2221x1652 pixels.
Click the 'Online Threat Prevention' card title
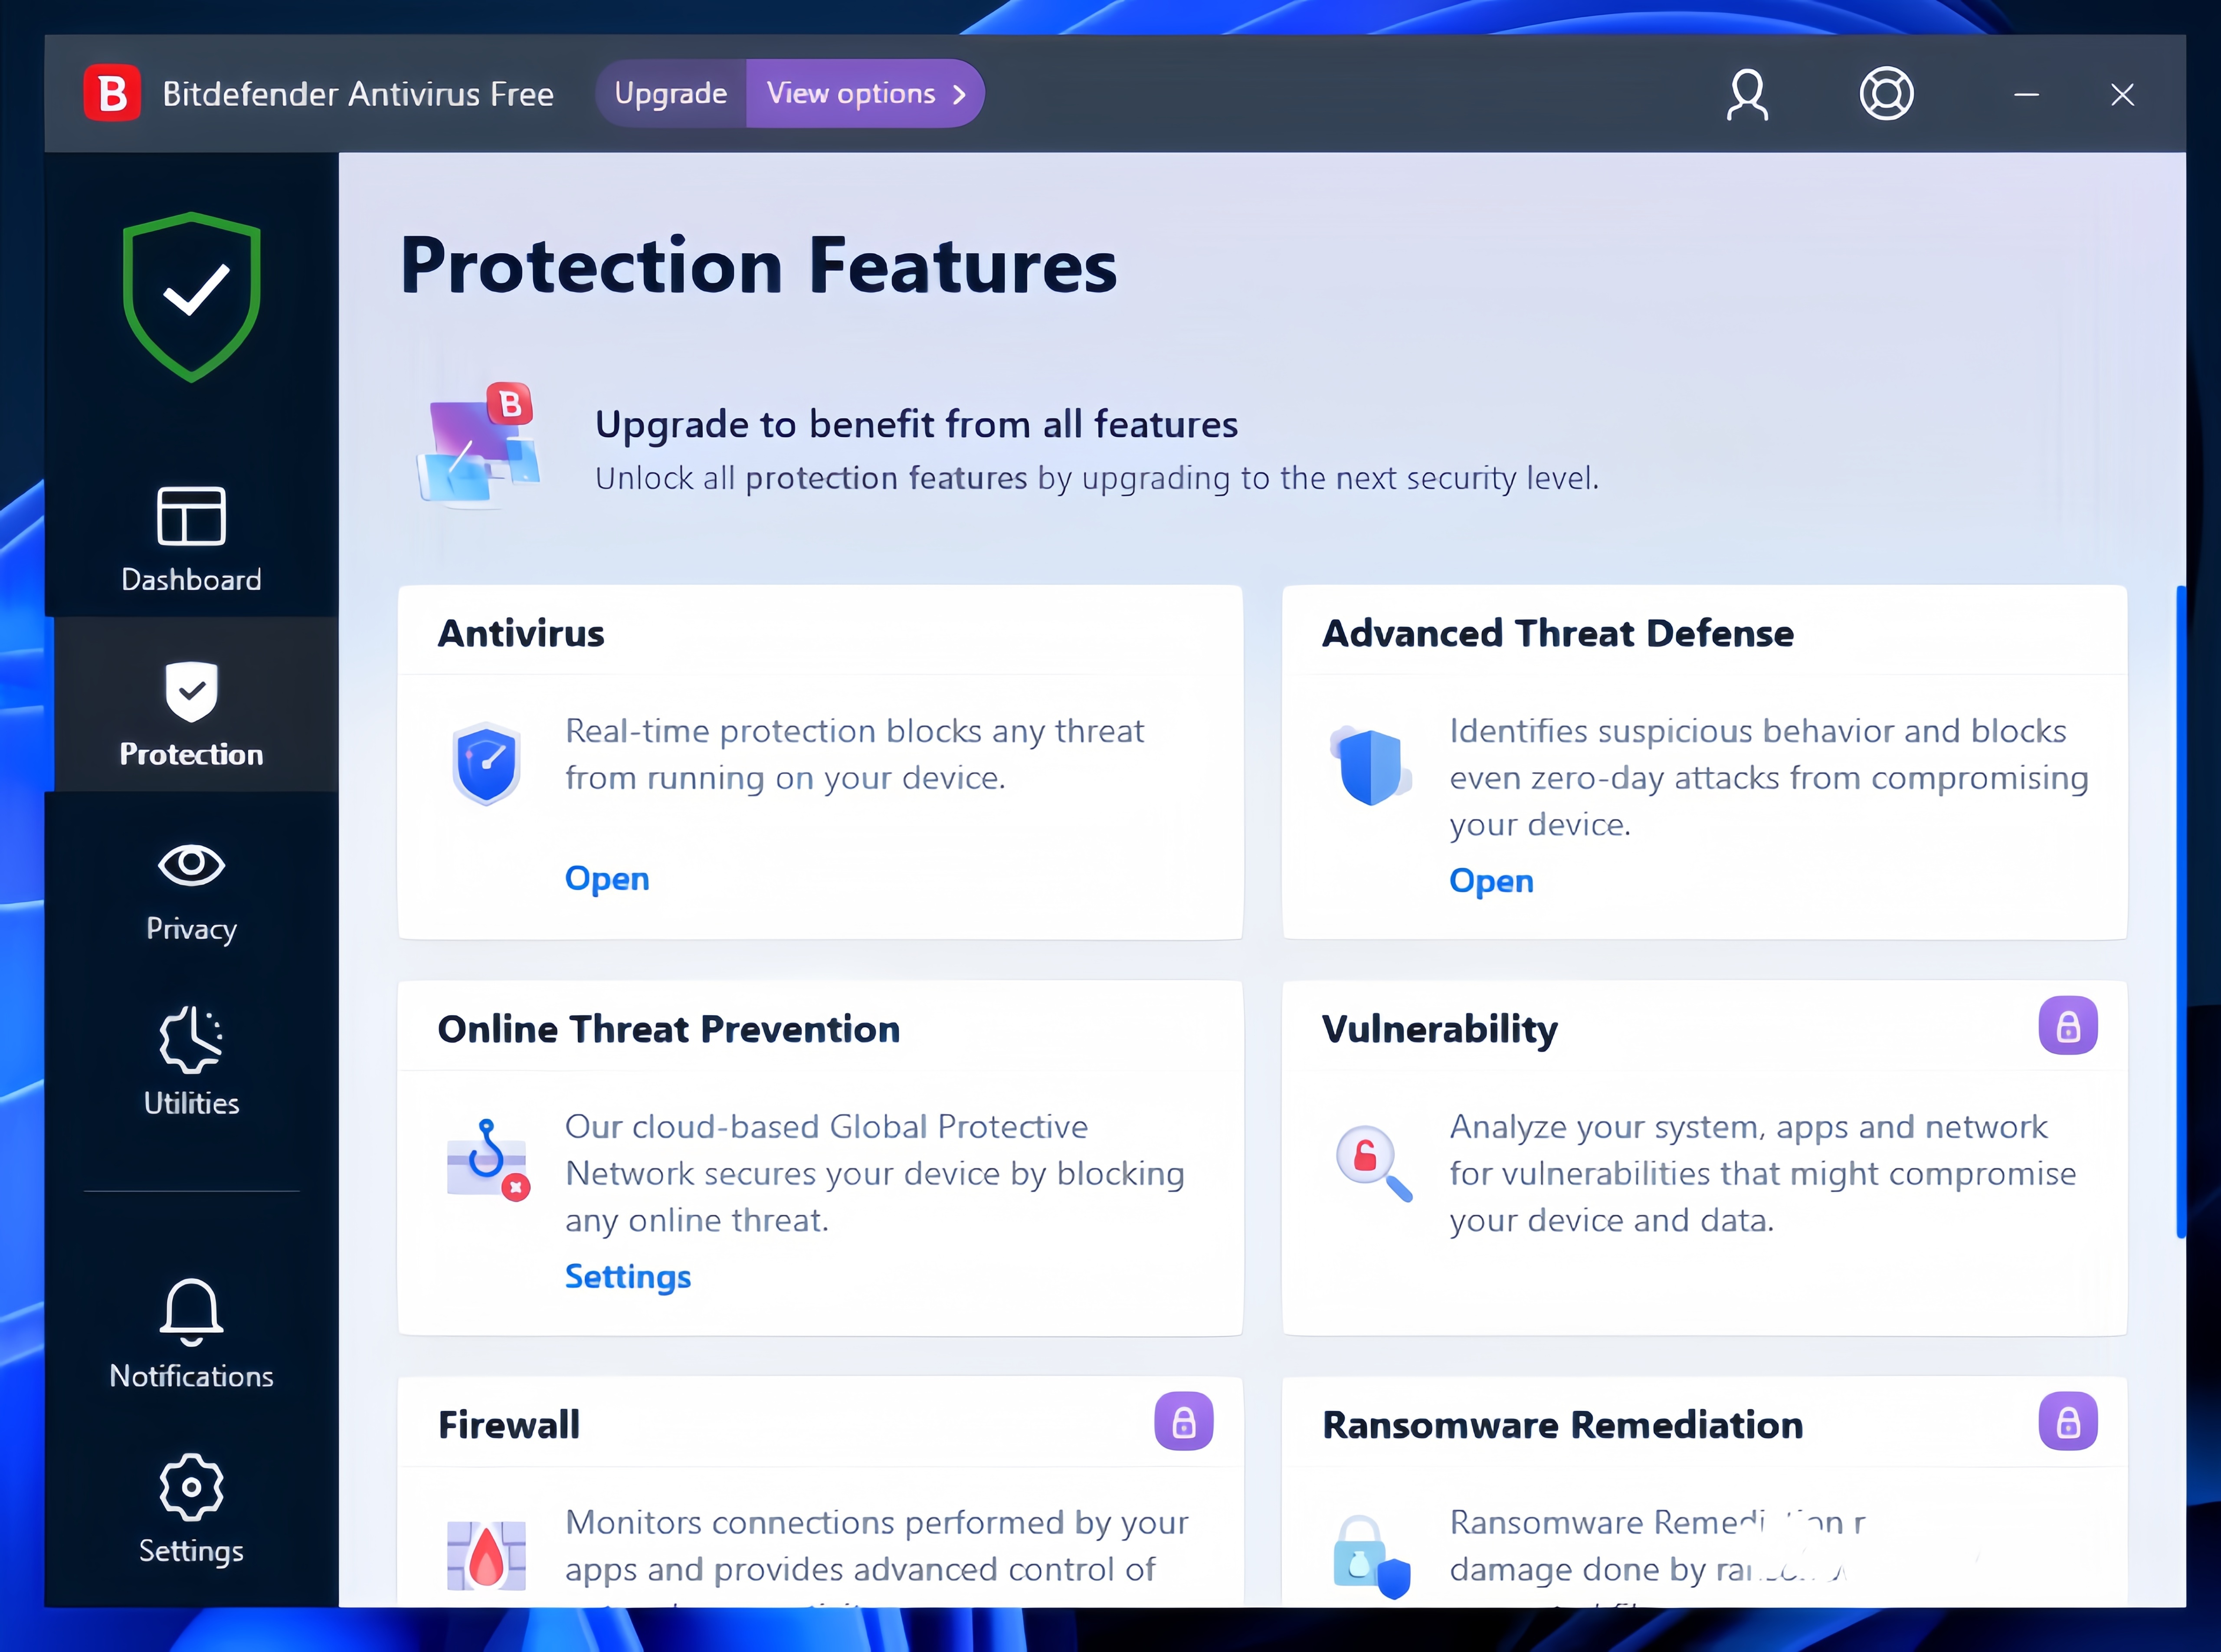click(x=669, y=1029)
